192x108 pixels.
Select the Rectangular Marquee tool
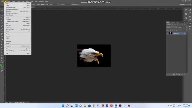coord(2,13)
